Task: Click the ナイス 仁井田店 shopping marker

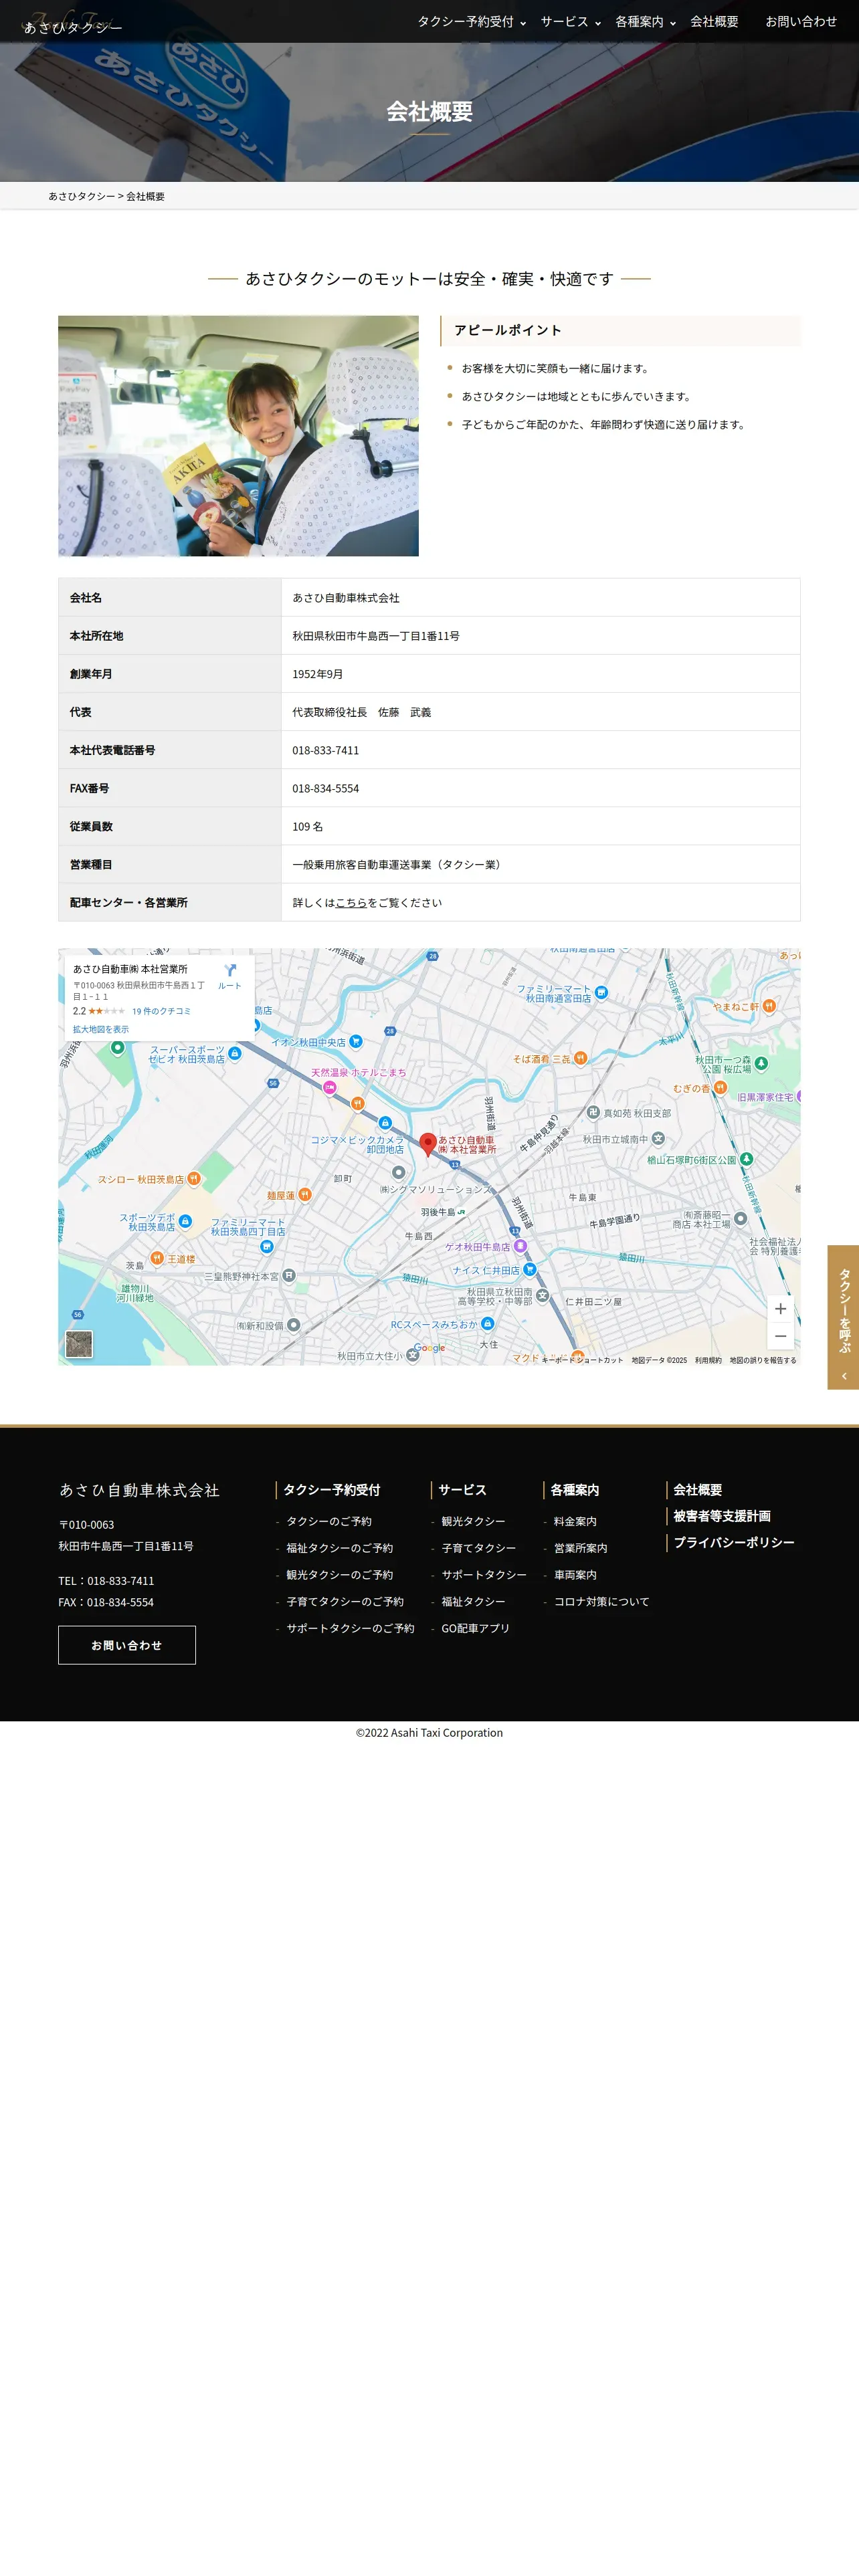Action: (x=530, y=1269)
